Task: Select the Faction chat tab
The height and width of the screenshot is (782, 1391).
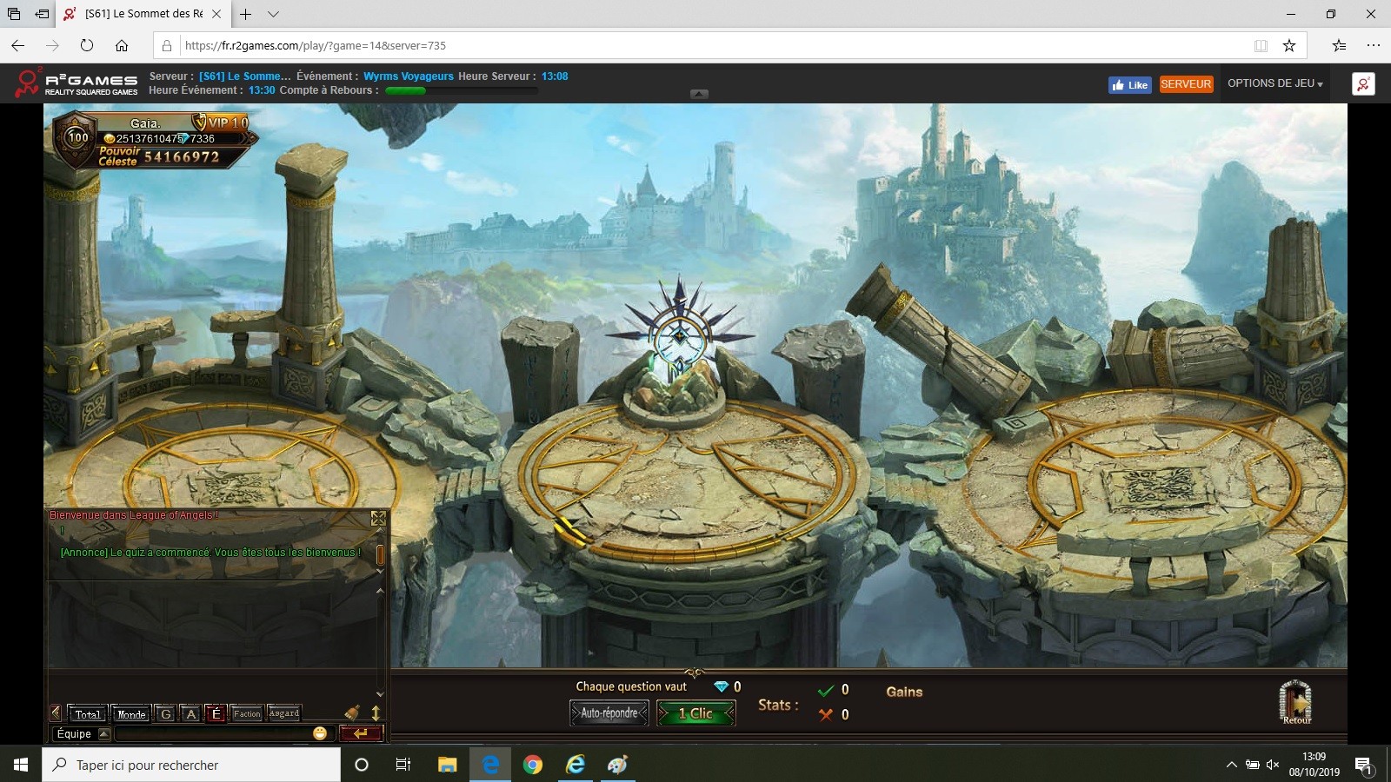Action: (x=247, y=714)
